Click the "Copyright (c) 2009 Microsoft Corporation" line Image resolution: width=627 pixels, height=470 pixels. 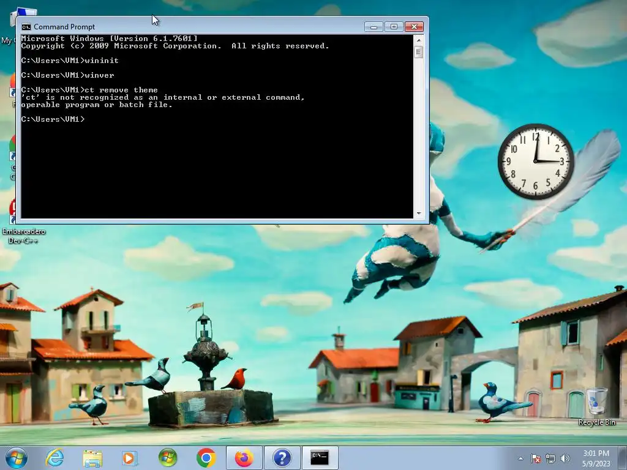[x=175, y=46]
